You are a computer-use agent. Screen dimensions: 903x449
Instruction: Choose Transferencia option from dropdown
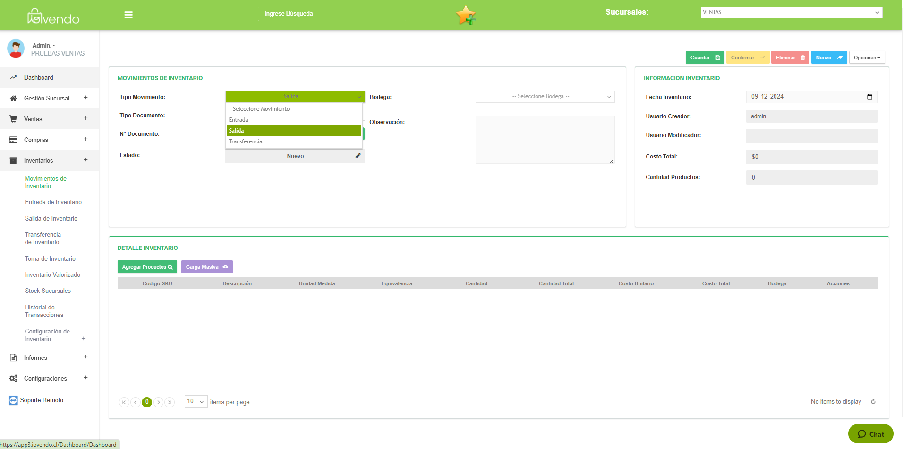pos(246,141)
